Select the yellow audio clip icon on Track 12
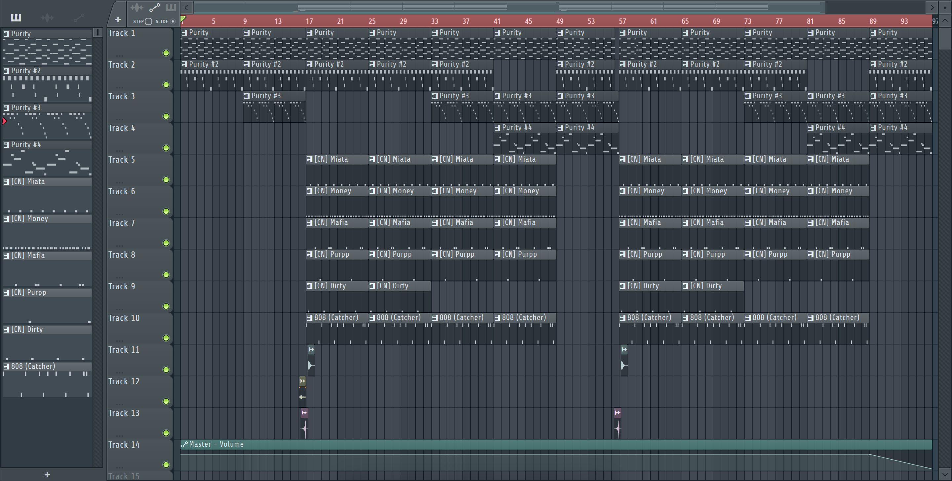The width and height of the screenshot is (952, 481). click(x=302, y=381)
